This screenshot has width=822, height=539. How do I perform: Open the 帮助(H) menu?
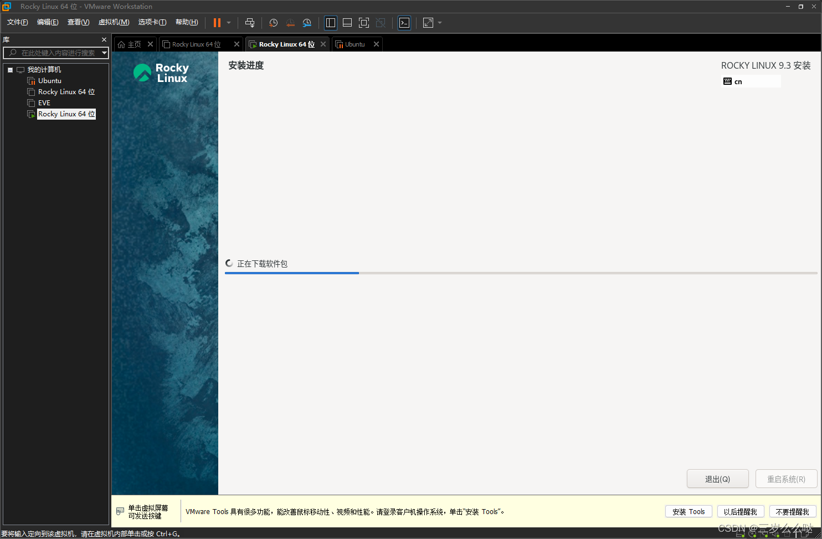(x=187, y=22)
